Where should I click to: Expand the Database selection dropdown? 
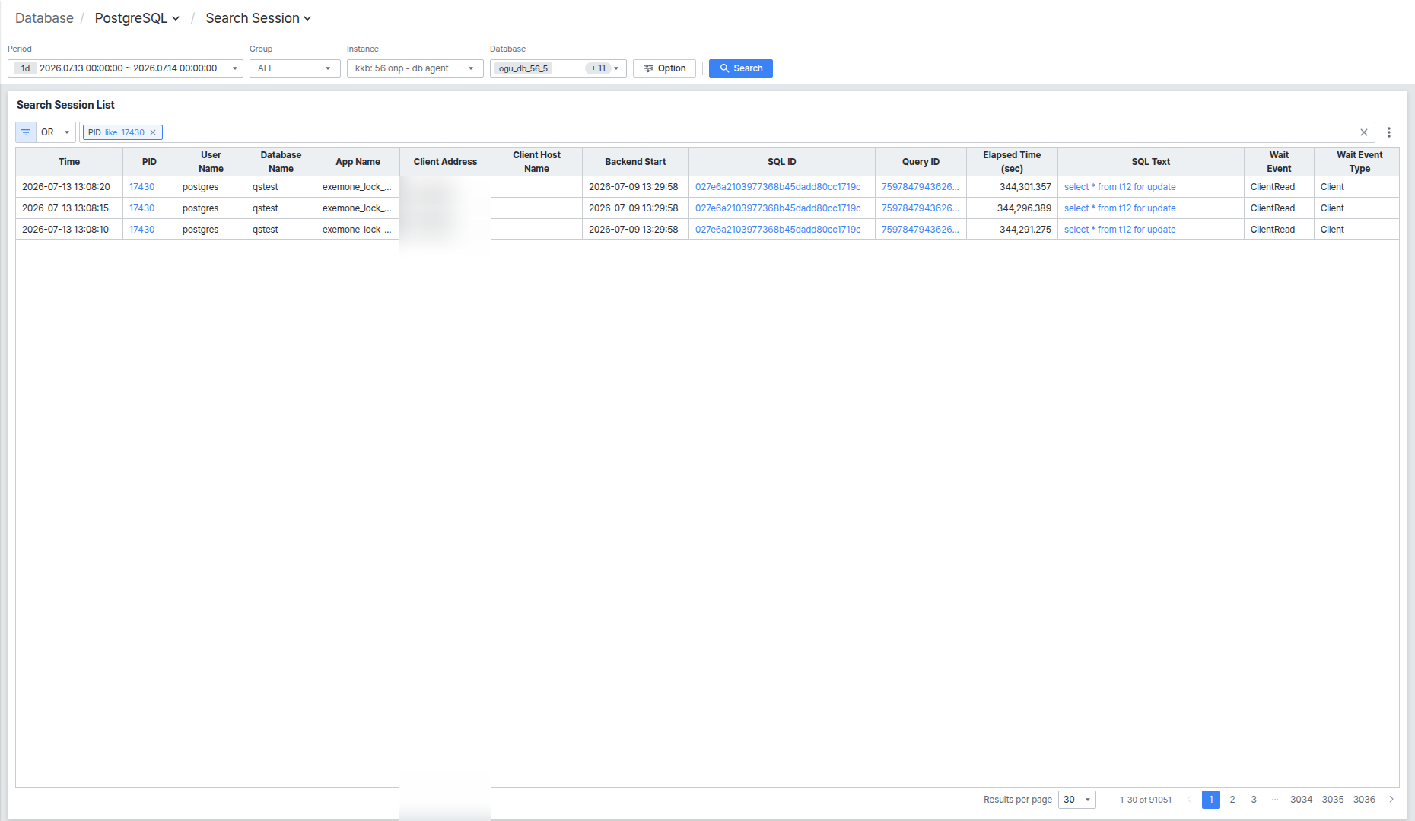click(558, 68)
